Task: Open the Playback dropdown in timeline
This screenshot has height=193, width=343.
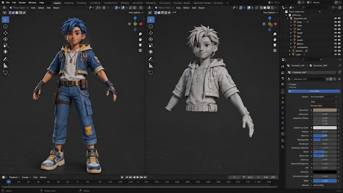Action: pos(15,177)
